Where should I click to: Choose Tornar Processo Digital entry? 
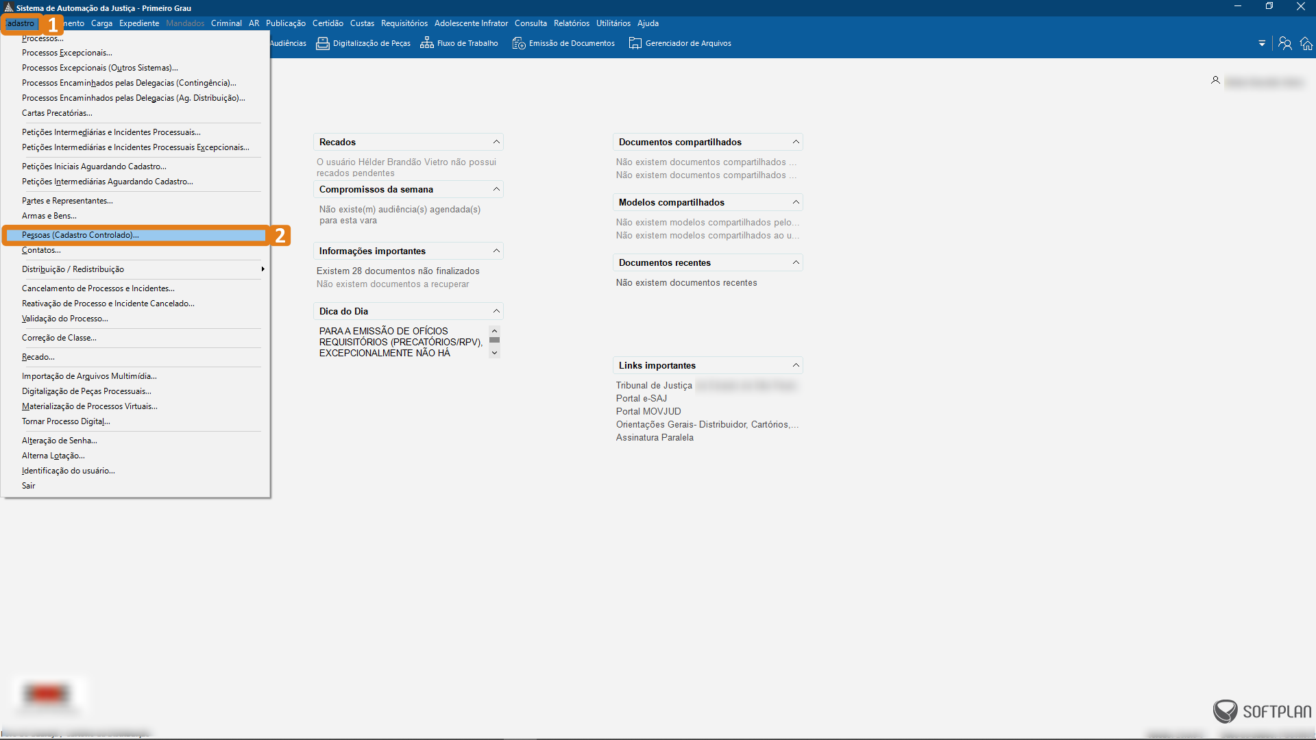coord(66,421)
